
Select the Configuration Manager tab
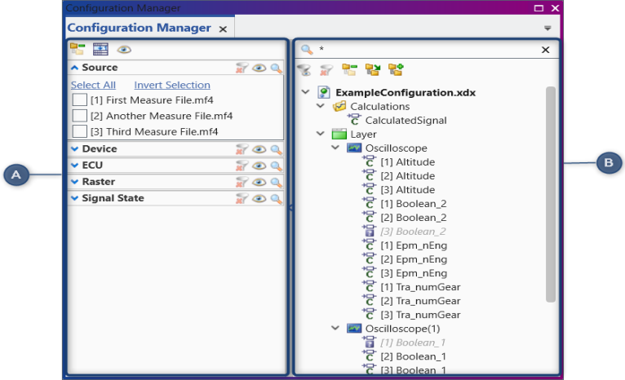click(x=139, y=29)
